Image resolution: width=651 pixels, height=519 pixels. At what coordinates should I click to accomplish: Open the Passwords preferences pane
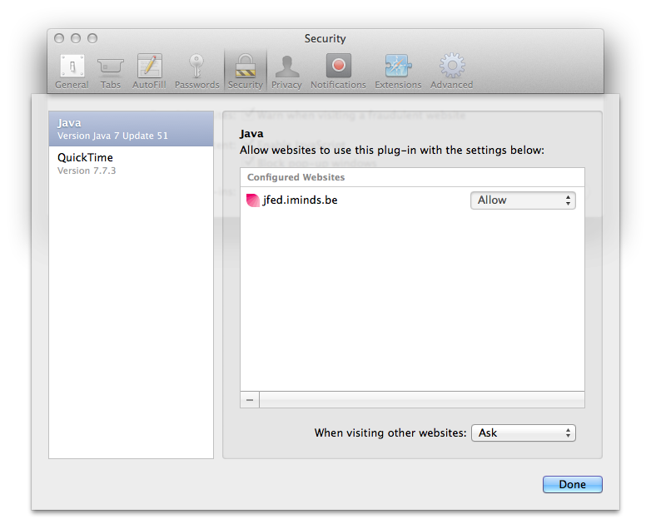(x=196, y=72)
